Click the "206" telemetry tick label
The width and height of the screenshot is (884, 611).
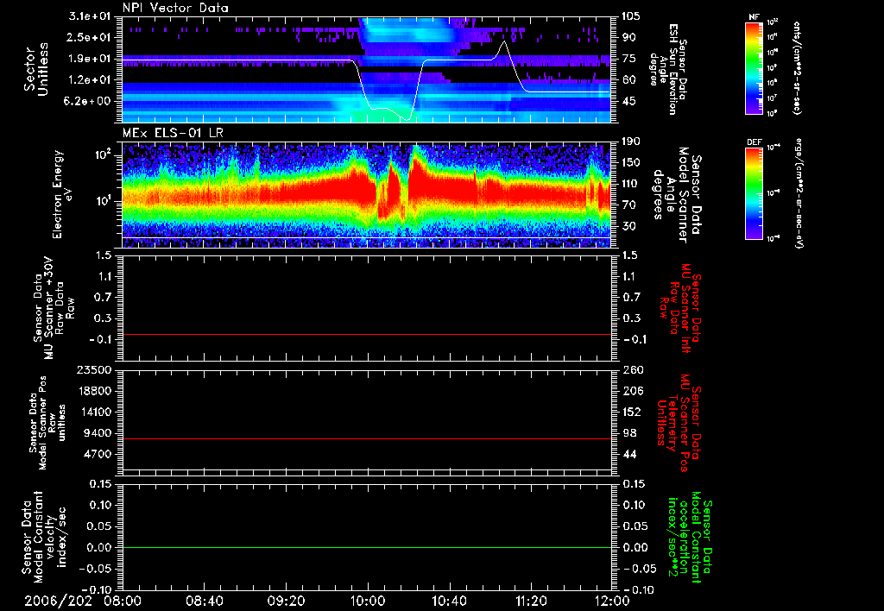pyautogui.click(x=631, y=391)
